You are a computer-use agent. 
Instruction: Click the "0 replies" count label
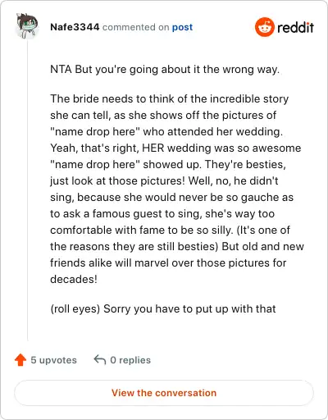pos(130,360)
